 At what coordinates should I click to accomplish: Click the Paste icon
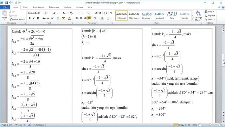tap(5, 13)
